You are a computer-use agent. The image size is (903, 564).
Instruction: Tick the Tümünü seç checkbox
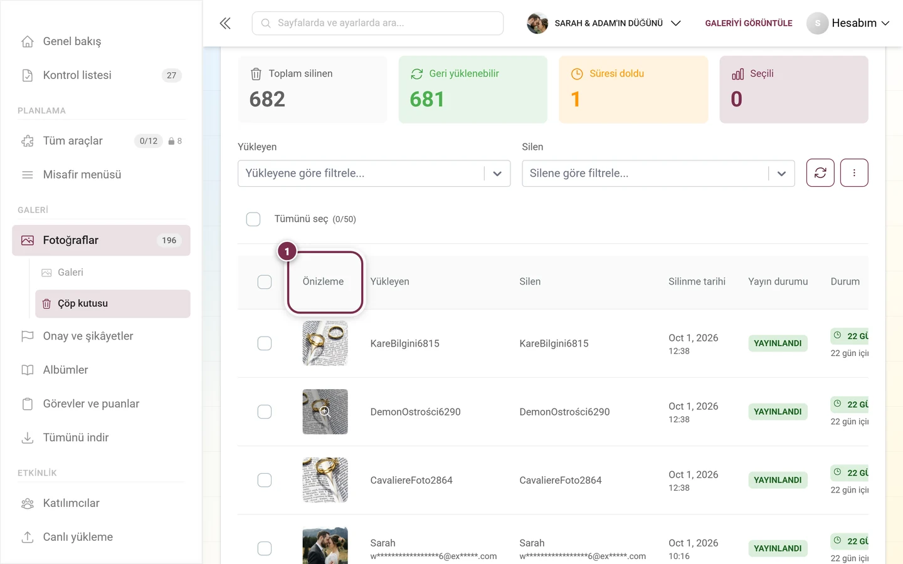click(x=253, y=219)
